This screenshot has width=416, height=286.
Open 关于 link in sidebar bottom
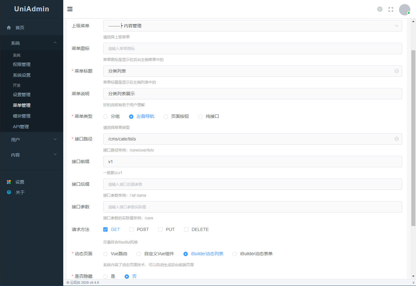click(x=20, y=192)
